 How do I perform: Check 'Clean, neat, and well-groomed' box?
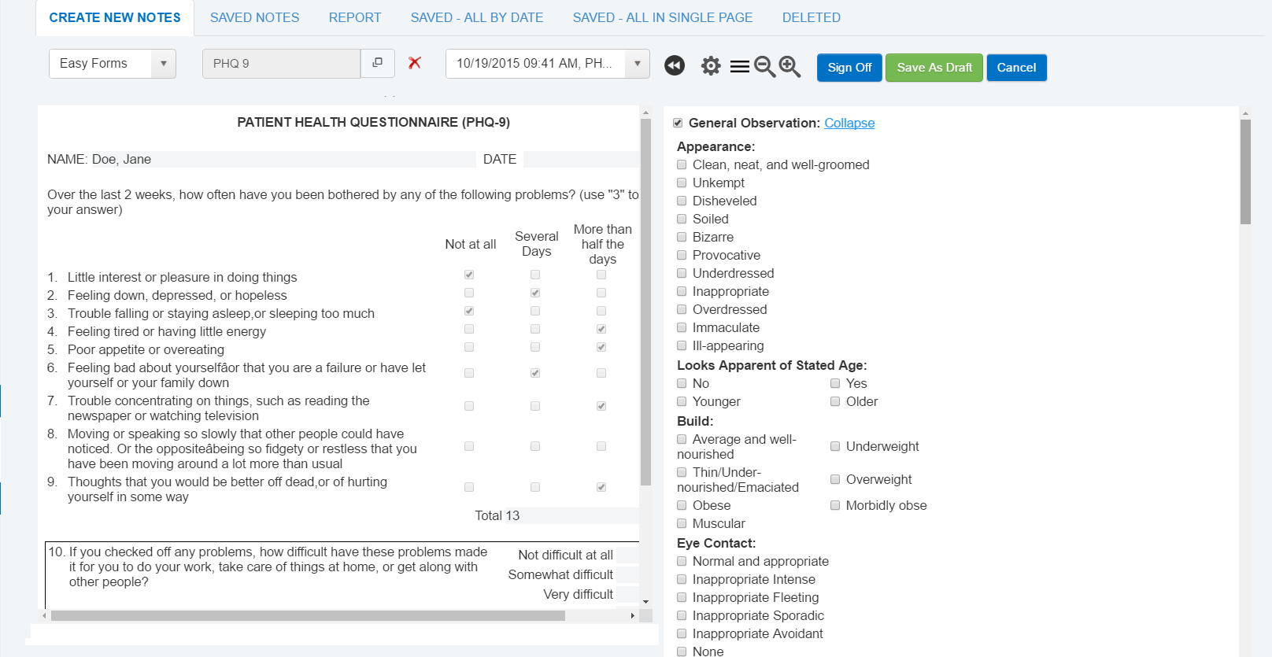(x=682, y=164)
